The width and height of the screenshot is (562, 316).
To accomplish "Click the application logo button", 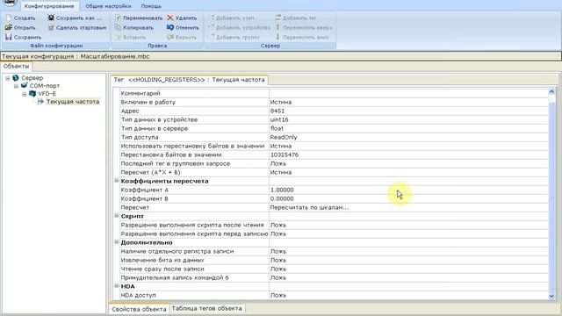I will pyautogui.click(x=10, y=3).
